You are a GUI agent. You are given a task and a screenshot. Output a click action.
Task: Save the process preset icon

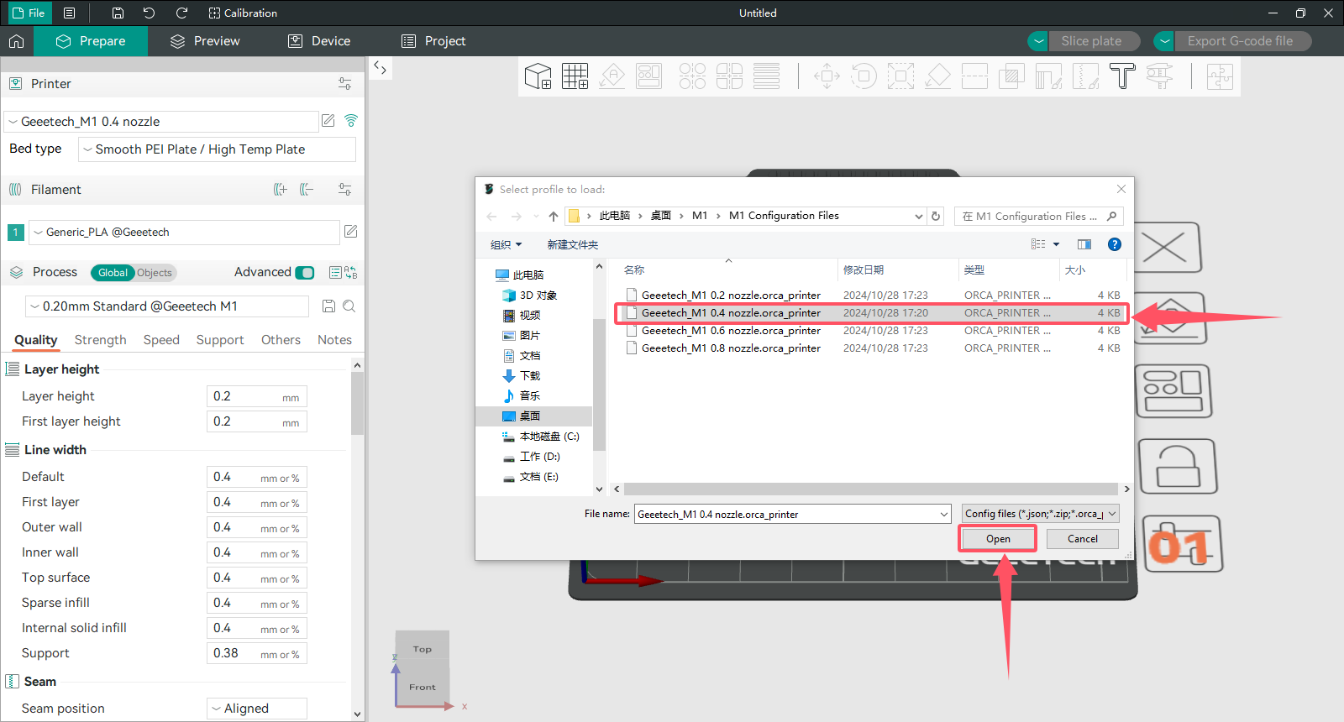[x=329, y=306]
